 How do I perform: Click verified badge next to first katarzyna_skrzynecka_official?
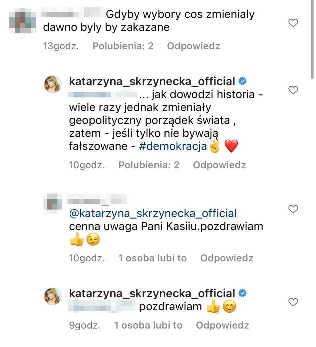click(x=243, y=81)
